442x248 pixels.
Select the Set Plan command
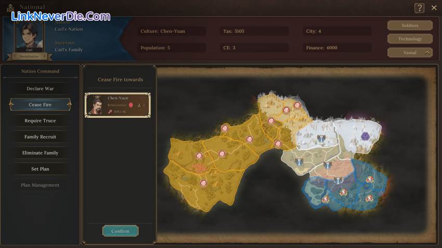click(40, 169)
